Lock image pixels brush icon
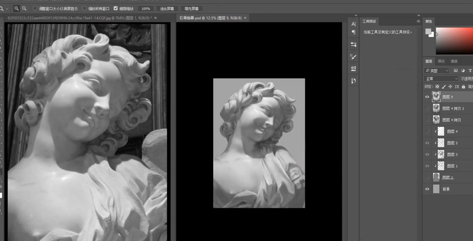Image resolution: width=473 pixels, height=241 pixels. pos(444,86)
